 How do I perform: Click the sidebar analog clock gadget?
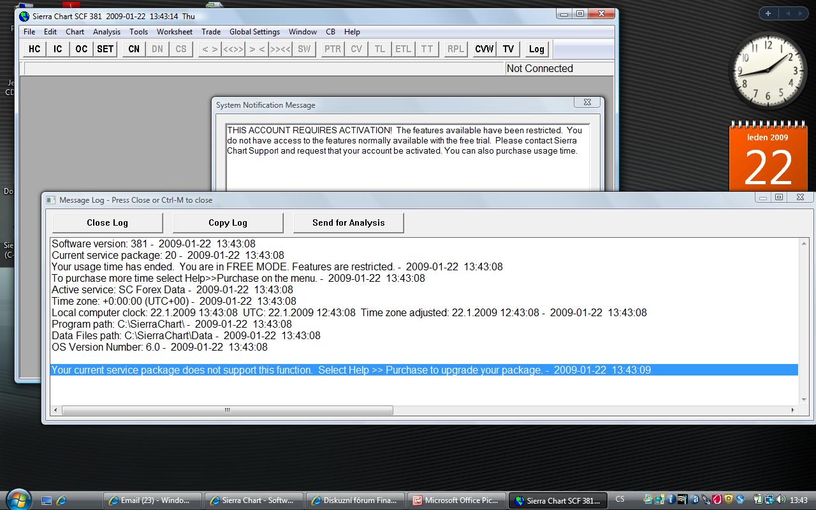pyautogui.click(x=768, y=71)
